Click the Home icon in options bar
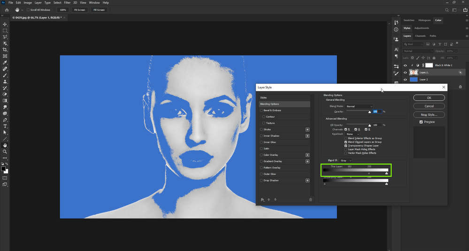This screenshot has width=469, height=251. [x=7, y=10]
